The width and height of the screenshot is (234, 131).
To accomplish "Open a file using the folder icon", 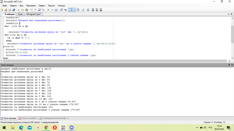I will click(6, 10).
